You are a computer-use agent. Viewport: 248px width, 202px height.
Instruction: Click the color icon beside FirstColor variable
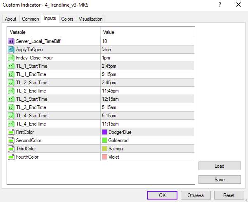[x=12, y=132]
